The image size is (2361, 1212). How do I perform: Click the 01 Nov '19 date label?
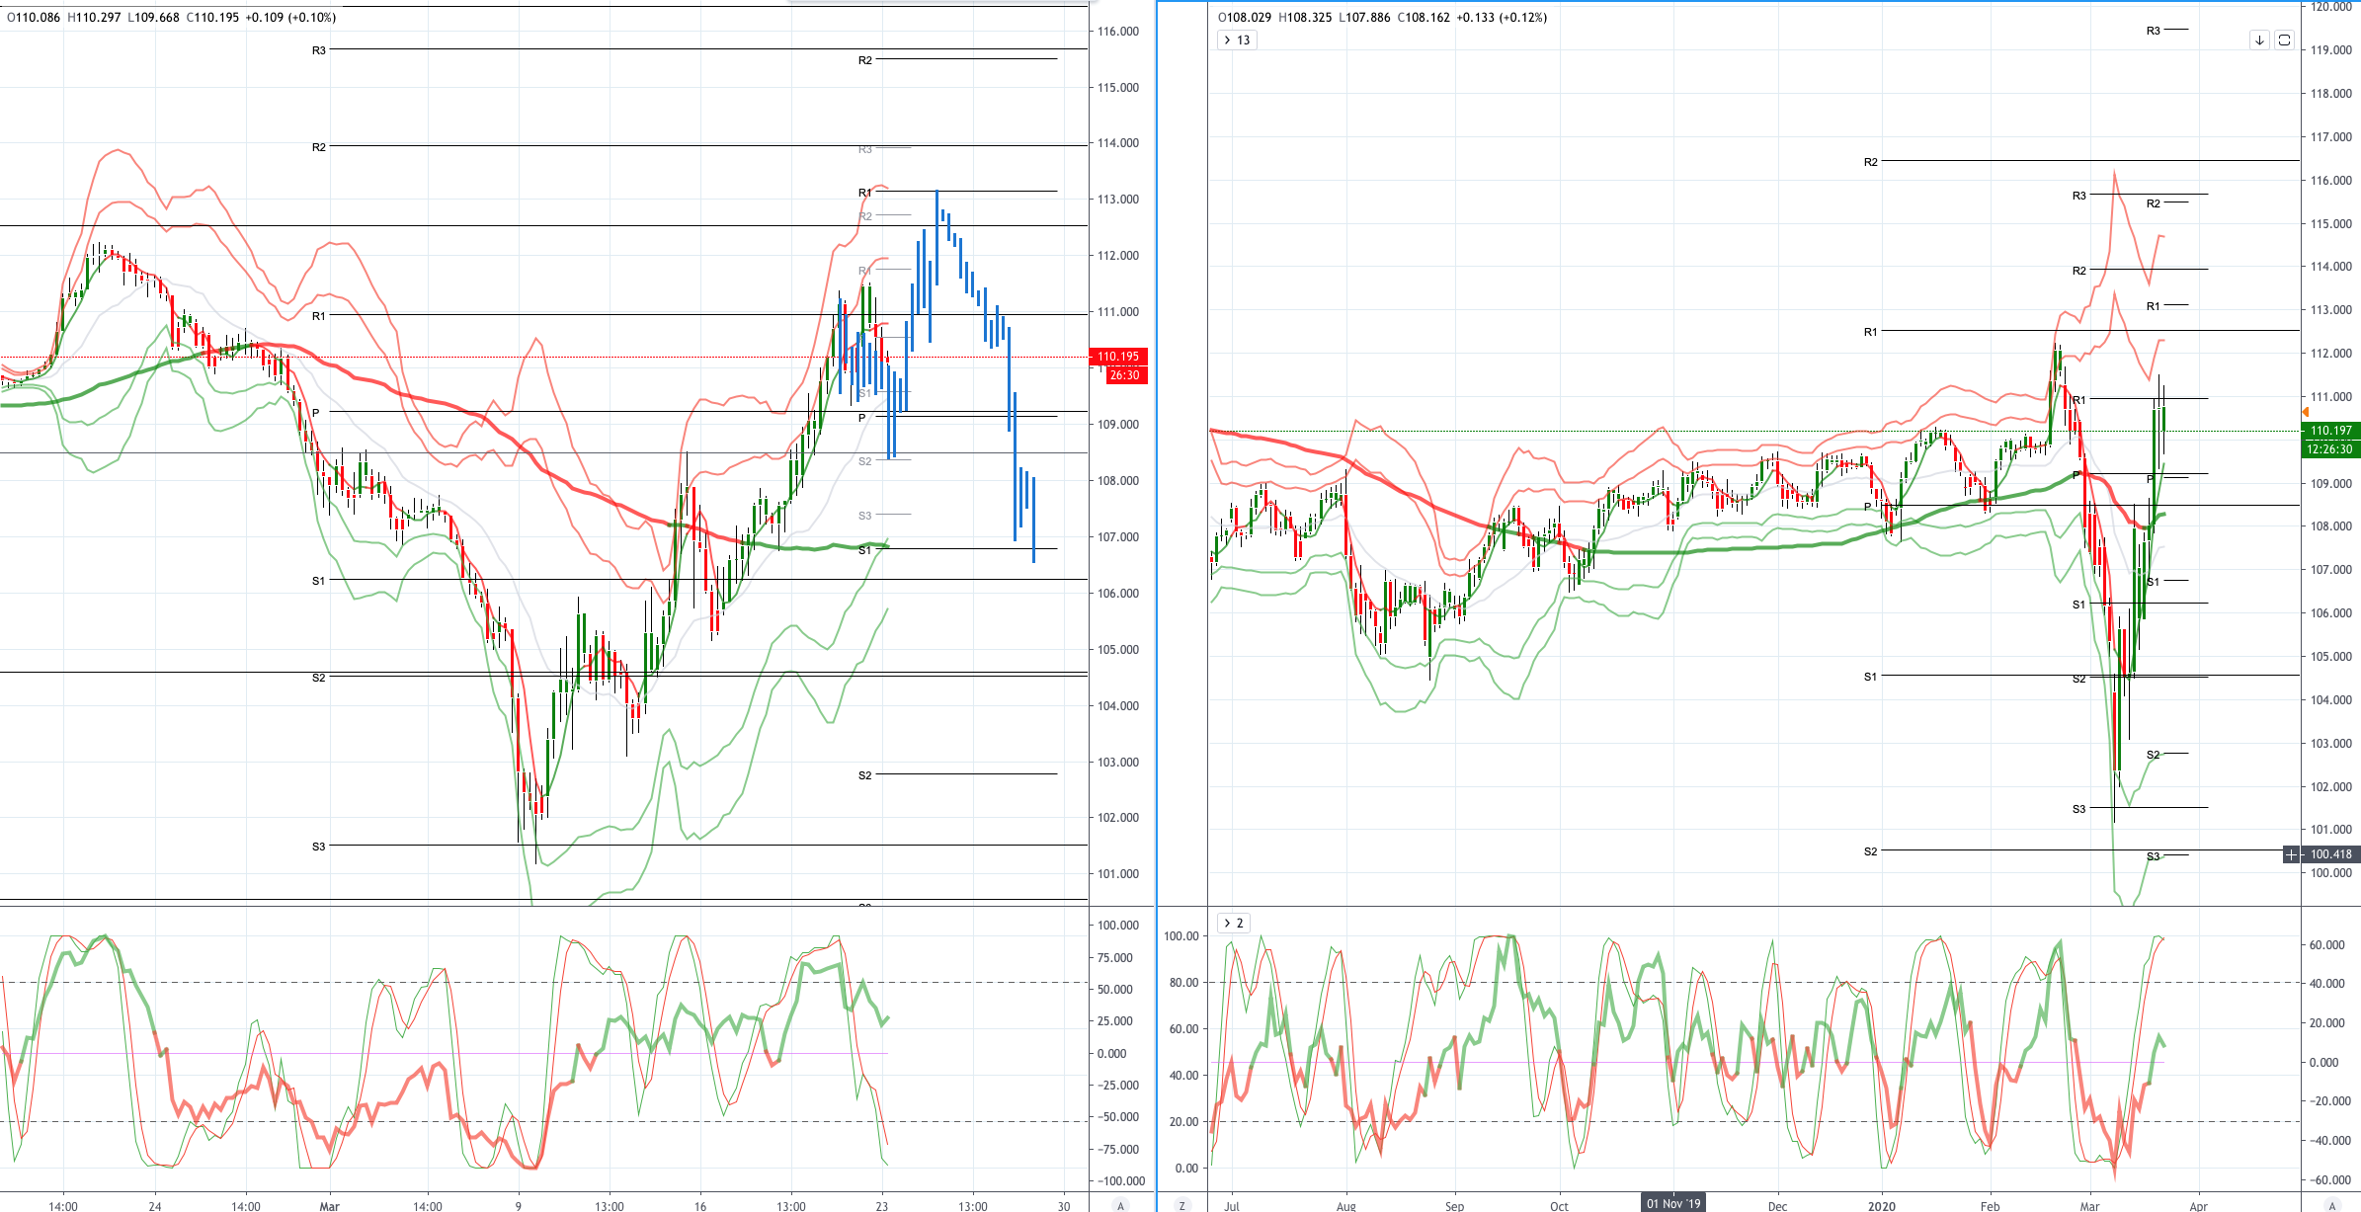pyautogui.click(x=1673, y=1203)
